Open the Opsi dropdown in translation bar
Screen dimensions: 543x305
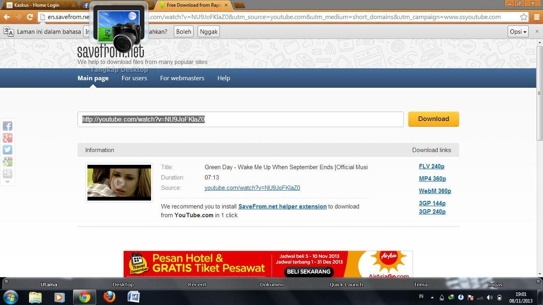coord(518,32)
